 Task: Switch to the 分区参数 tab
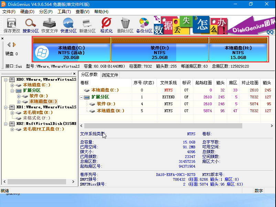pyautogui.click(x=89, y=75)
